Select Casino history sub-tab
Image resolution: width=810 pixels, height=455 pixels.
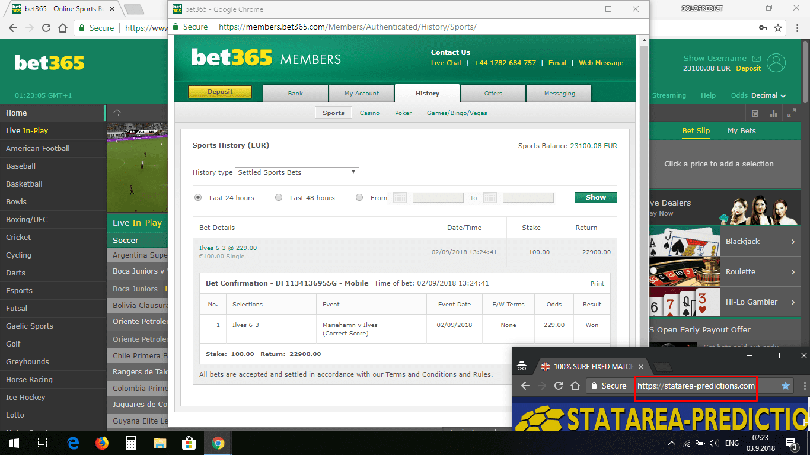coord(369,113)
